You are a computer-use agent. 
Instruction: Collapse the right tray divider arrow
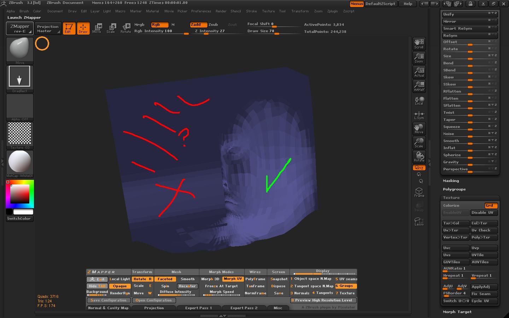(x=429, y=163)
